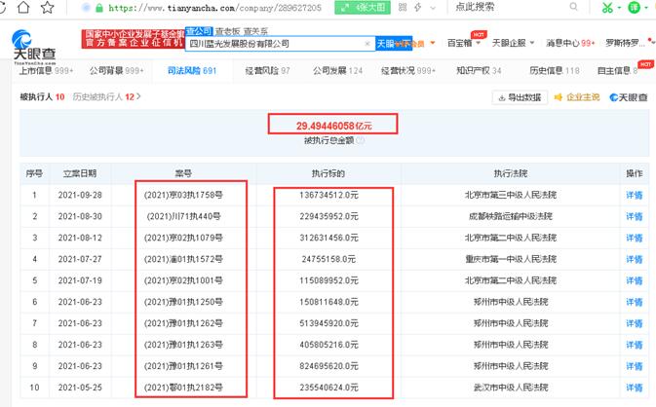Expand the VIP member dropdown arrow

pos(433,43)
